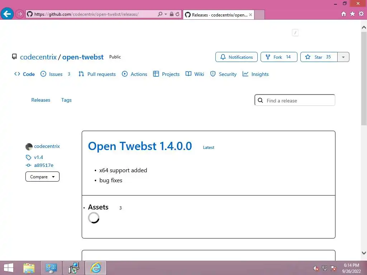Click the page scrollbar down arrow
Image resolution: width=367 pixels, height=275 pixels.
click(x=364, y=253)
